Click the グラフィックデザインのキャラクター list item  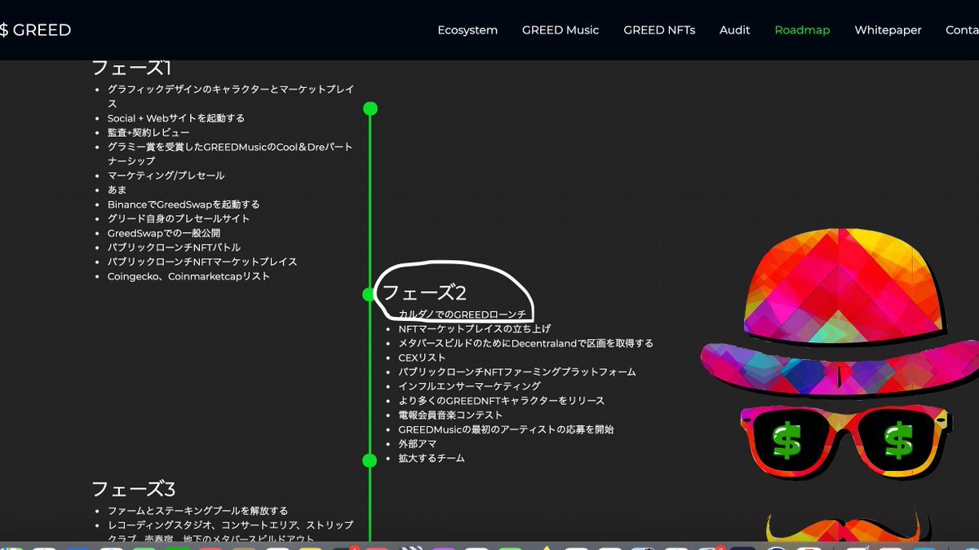coord(231,96)
